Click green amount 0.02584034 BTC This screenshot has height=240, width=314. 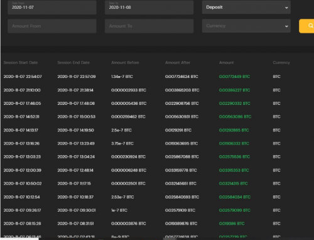(x=235, y=197)
